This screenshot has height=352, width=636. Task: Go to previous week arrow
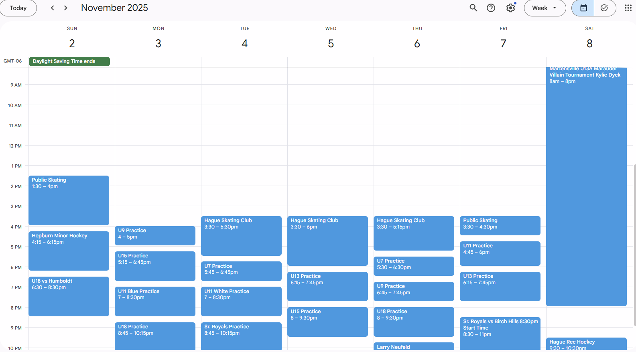[x=52, y=8]
